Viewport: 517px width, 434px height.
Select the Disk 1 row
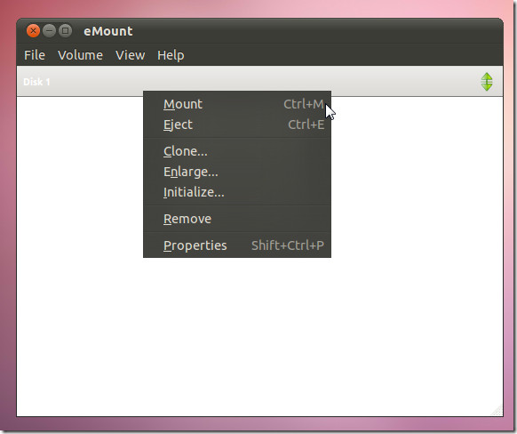click(x=259, y=82)
